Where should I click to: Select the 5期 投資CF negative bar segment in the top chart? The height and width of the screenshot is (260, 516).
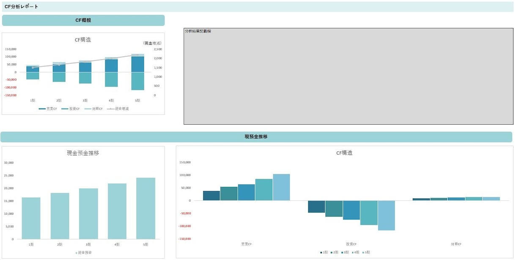(137, 81)
